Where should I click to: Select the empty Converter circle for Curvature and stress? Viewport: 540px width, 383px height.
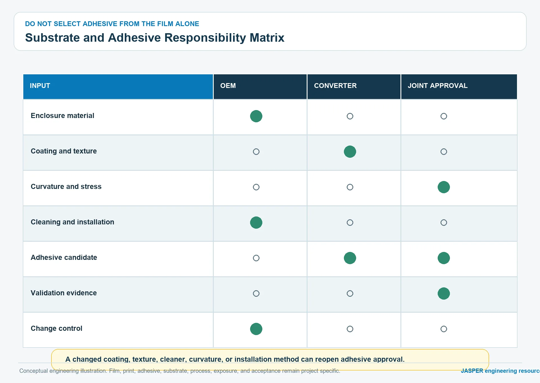[x=350, y=187]
